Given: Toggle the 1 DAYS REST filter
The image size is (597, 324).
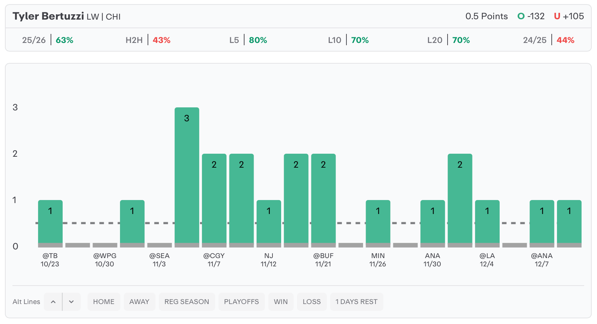Looking at the screenshot, I should [x=356, y=302].
